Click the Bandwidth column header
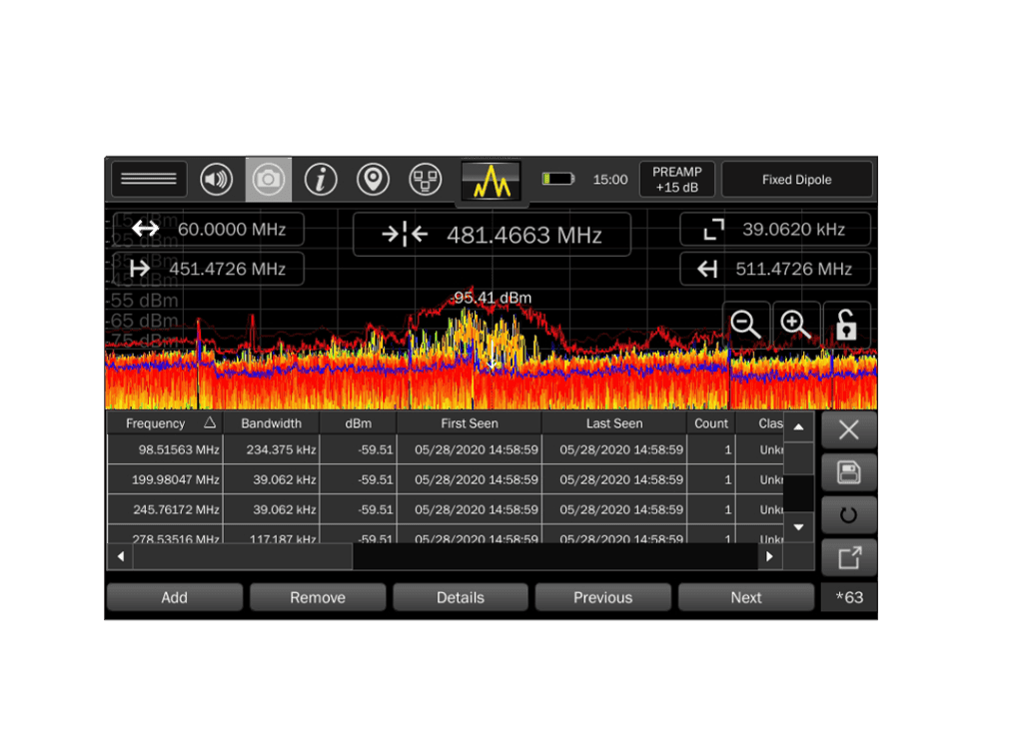The height and width of the screenshot is (739, 1023). click(272, 423)
